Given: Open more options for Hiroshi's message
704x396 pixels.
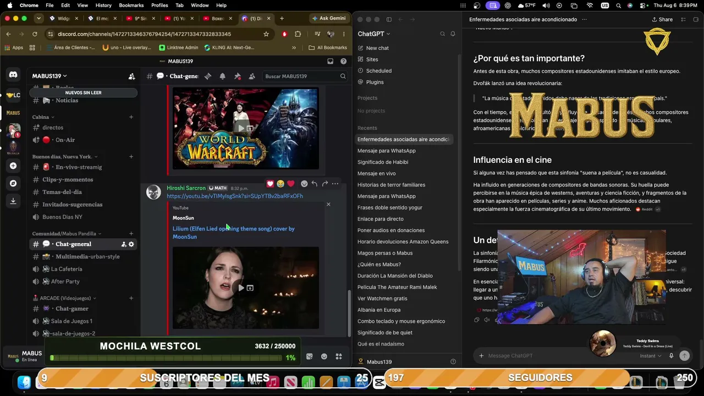Looking at the screenshot, I should [335, 184].
